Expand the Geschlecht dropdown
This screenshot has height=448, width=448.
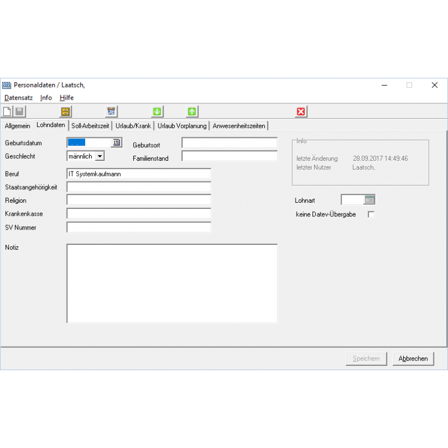(x=100, y=156)
